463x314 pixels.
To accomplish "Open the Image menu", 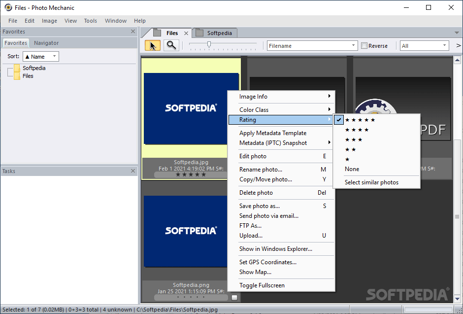I will [49, 21].
